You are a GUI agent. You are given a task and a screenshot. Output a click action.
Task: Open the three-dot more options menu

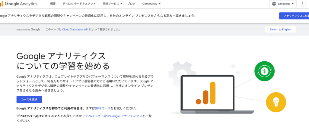click(303, 4)
